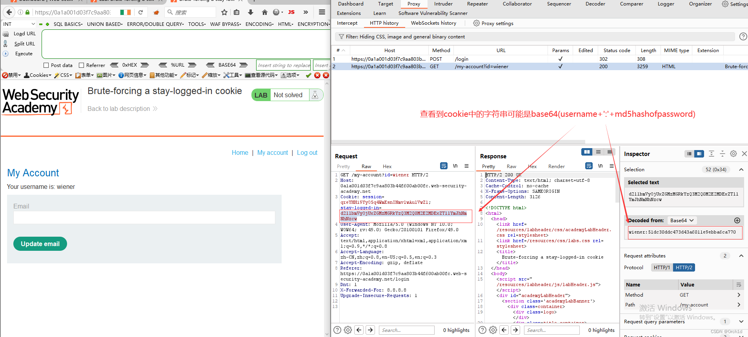Image resolution: width=748 pixels, height=337 pixels.
Task: Switch Request view to Pretty tab
Action: (x=343, y=167)
